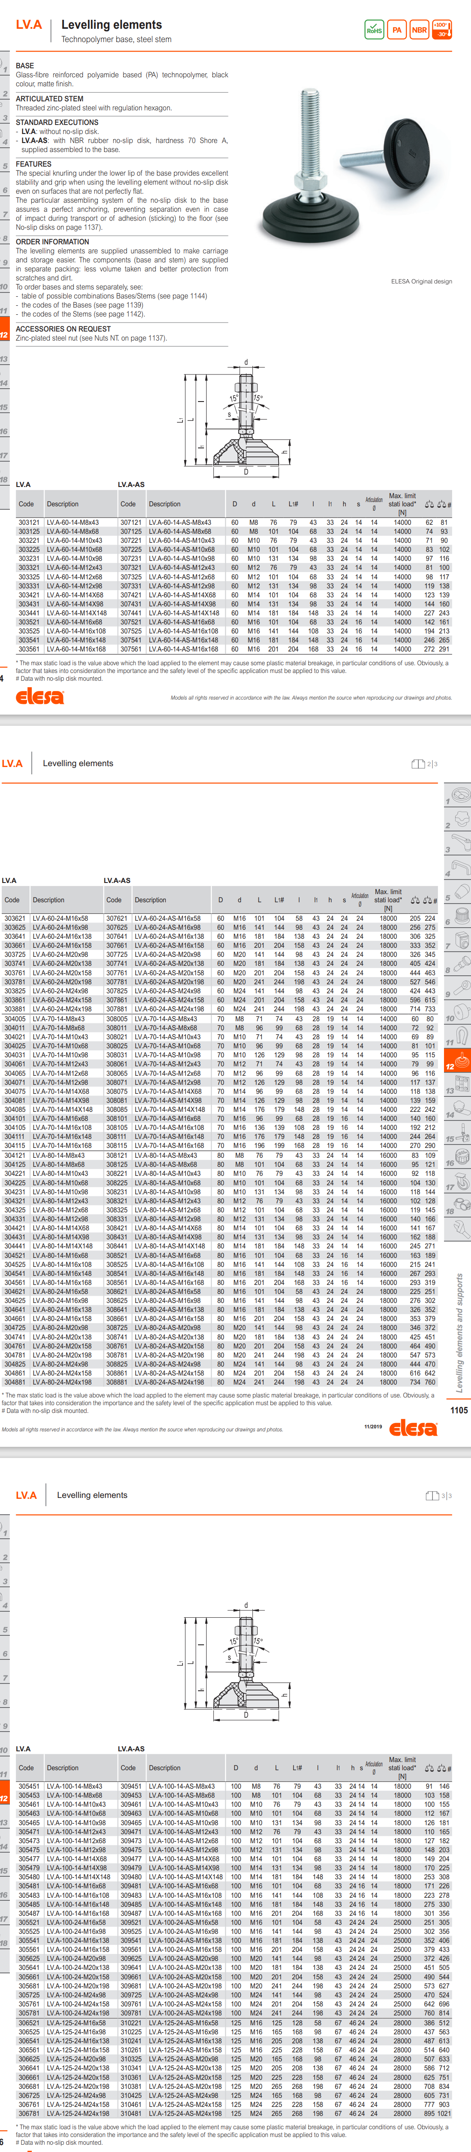The image size is (471, 2152).
Task: Click the RoHS compliance badge
Action: [x=374, y=29]
